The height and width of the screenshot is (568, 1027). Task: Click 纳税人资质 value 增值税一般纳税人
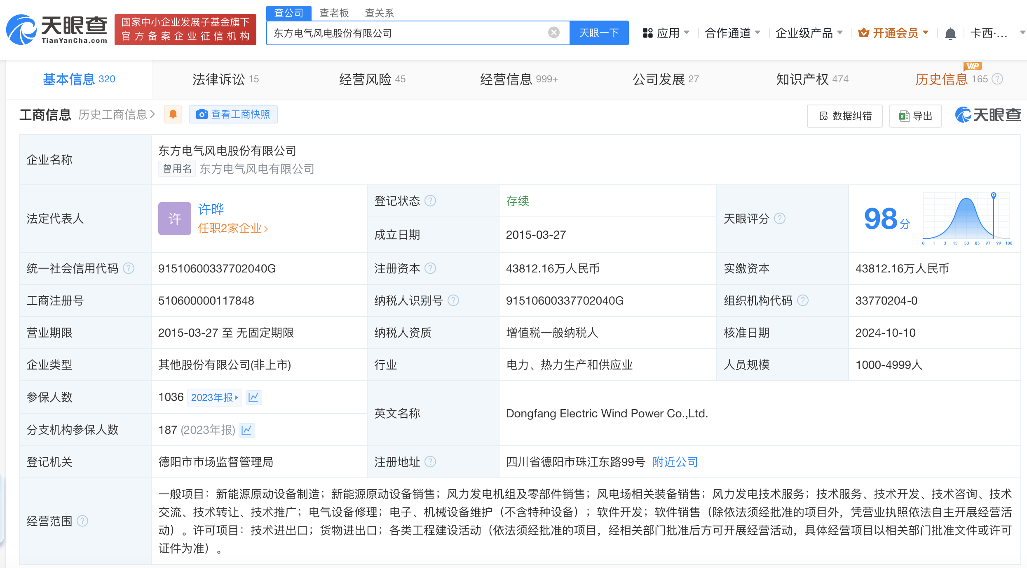click(552, 333)
